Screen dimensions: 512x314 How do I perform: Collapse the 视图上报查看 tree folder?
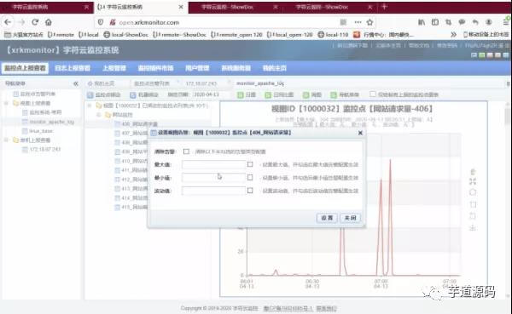[x=6, y=103]
